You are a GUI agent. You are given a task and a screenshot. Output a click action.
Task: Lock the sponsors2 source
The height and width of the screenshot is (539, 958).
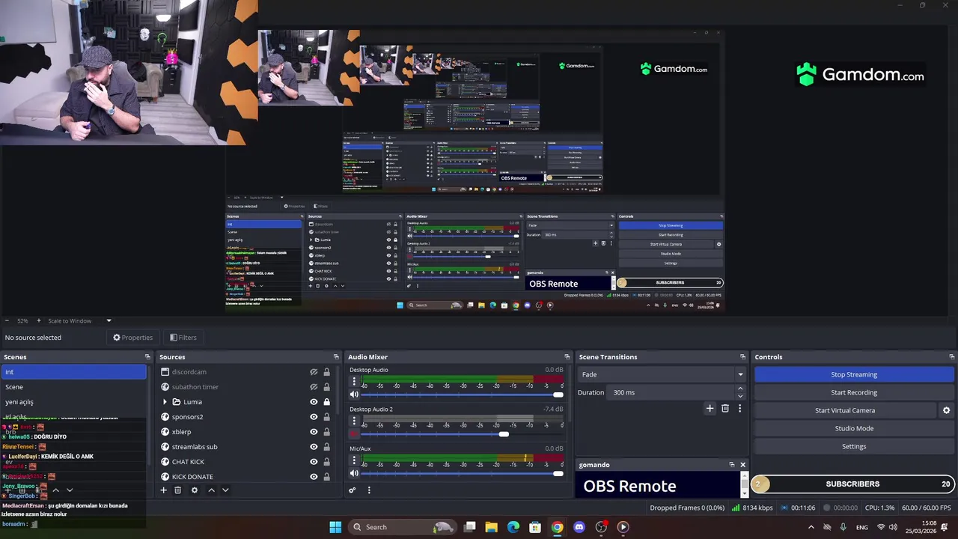tap(326, 417)
